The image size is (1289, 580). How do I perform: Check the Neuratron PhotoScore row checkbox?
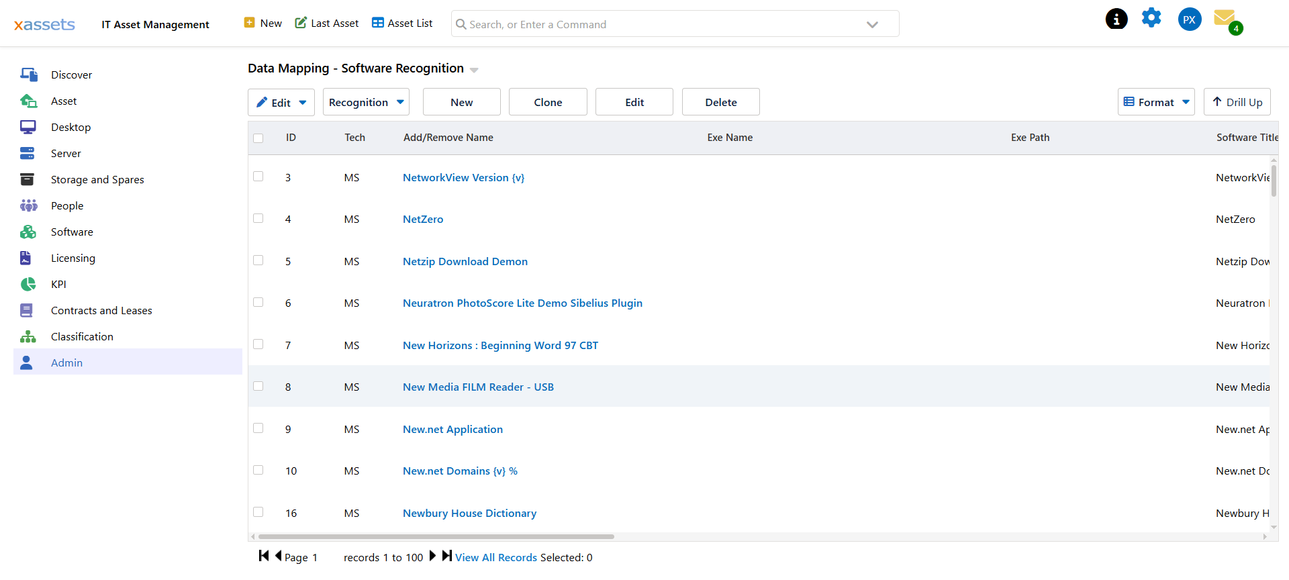[x=258, y=302]
